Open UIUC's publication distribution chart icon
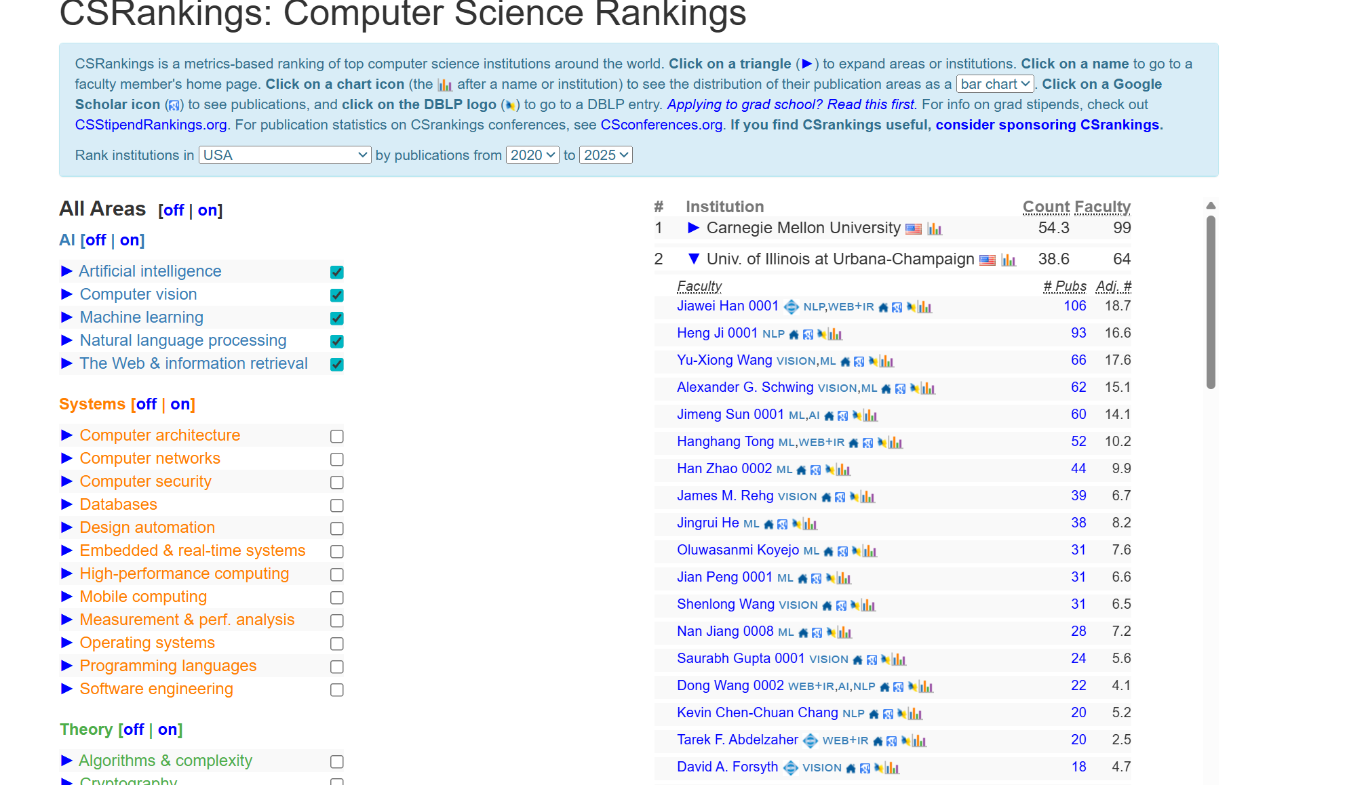The height and width of the screenshot is (785, 1347). (x=1009, y=260)
